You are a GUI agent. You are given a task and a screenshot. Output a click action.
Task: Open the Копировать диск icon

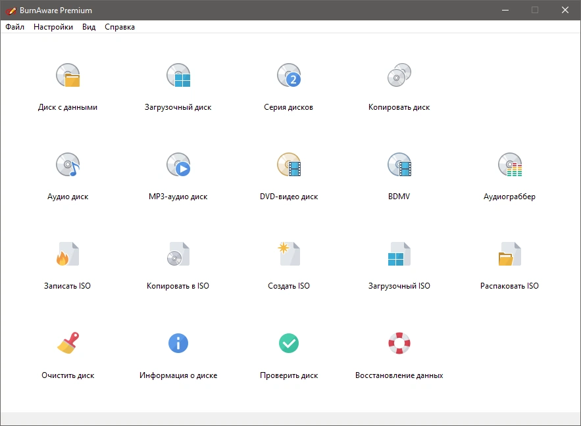[399, 75]
